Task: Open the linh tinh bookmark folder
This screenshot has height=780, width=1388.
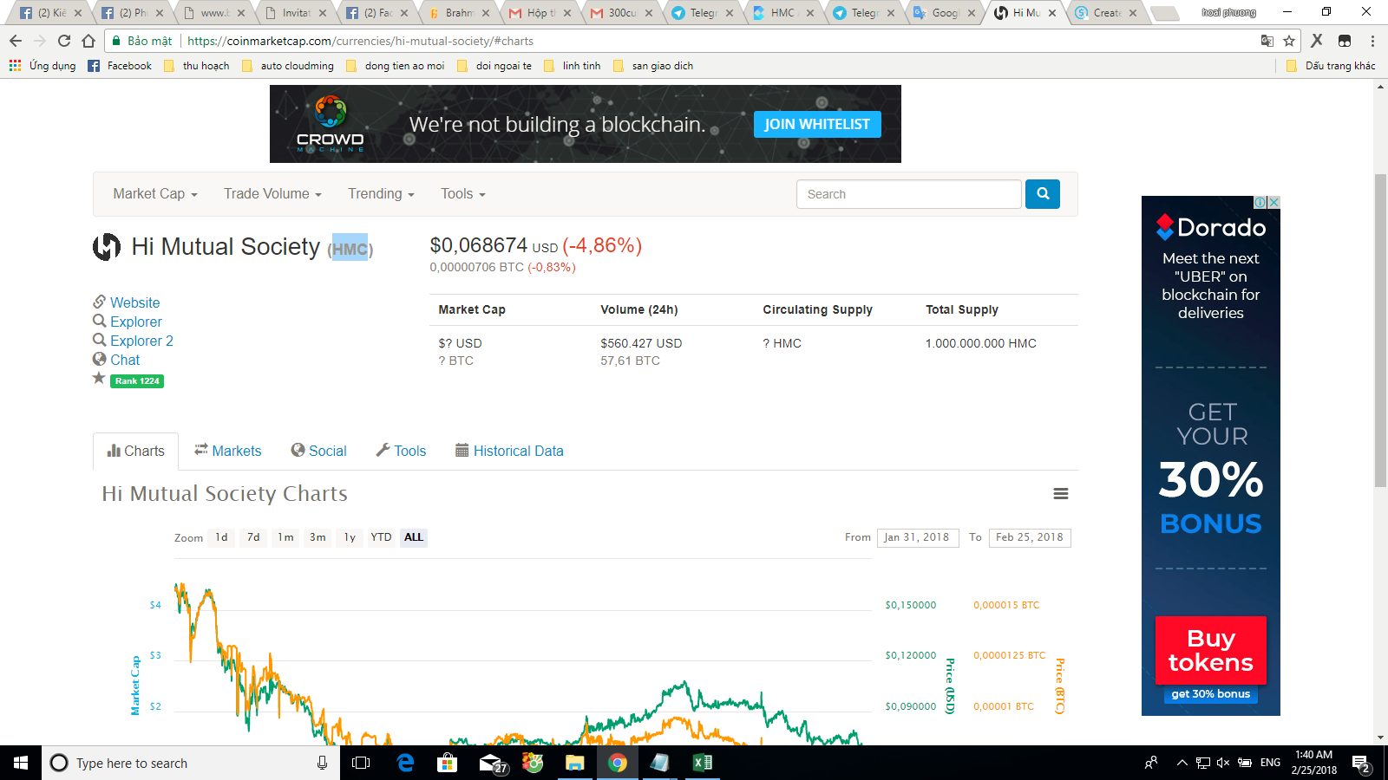Action: coord(573,66)
